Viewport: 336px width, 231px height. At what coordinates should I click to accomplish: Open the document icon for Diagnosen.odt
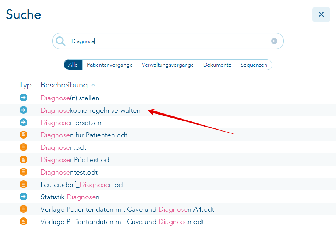pos(24,147)
